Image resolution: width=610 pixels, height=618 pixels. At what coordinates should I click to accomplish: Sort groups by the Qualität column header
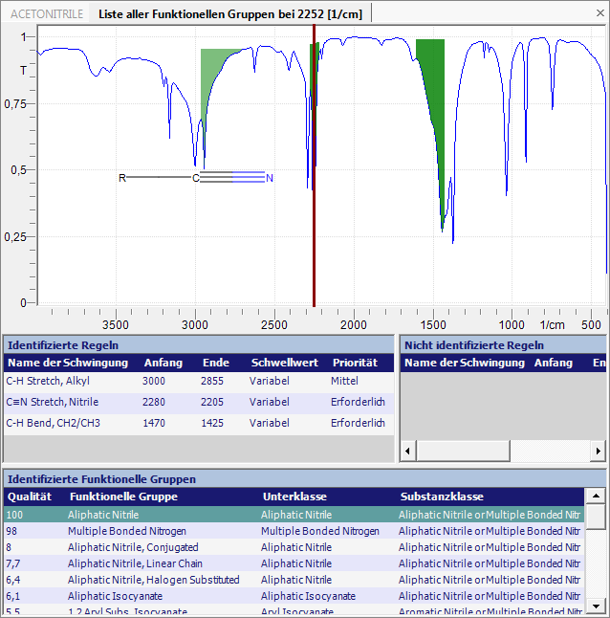[x=30, y=497]
